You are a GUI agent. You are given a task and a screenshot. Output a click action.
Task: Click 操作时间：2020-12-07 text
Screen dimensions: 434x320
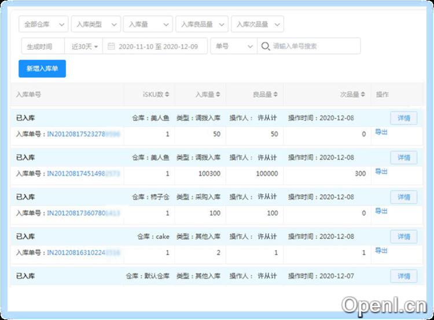click(x=321, y=276)
